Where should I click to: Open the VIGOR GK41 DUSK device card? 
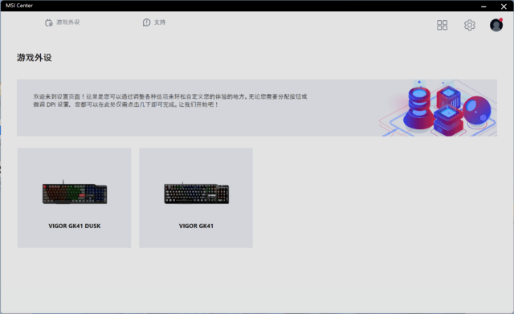point(74,198)
